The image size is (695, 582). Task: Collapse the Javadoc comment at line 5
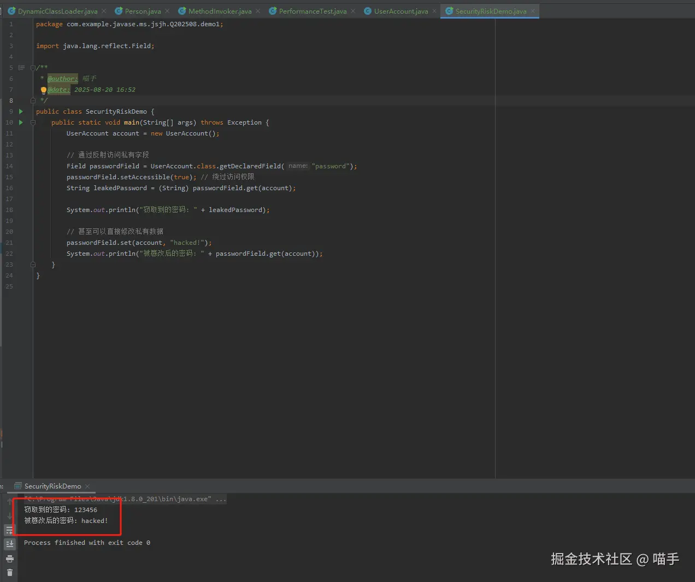pyautogui.click(x=33, y=68)
